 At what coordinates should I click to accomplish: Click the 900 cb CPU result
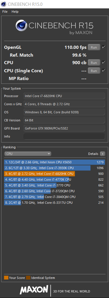[x=79, y=62]
